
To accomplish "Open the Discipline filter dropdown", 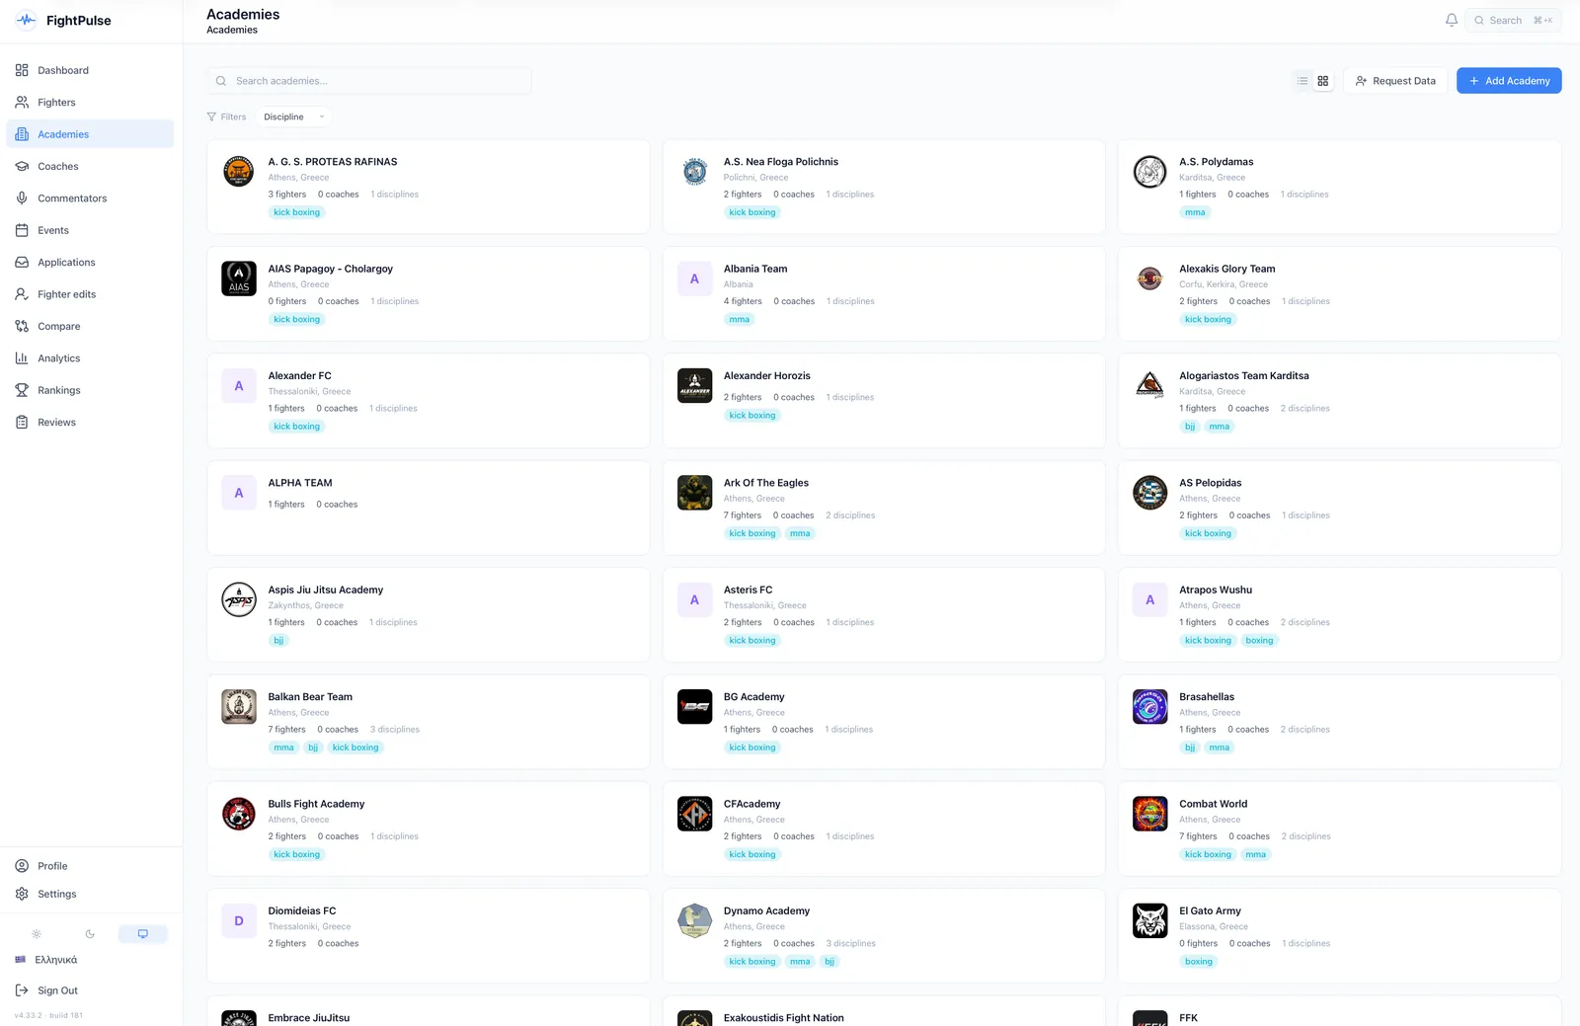I will point(293,117).
